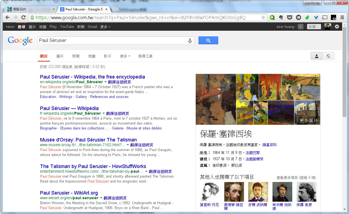Image resolution: width=349 pixels, height=214 pixels.
Task: Click the profile photo avatar
Action: pos(328,27)
